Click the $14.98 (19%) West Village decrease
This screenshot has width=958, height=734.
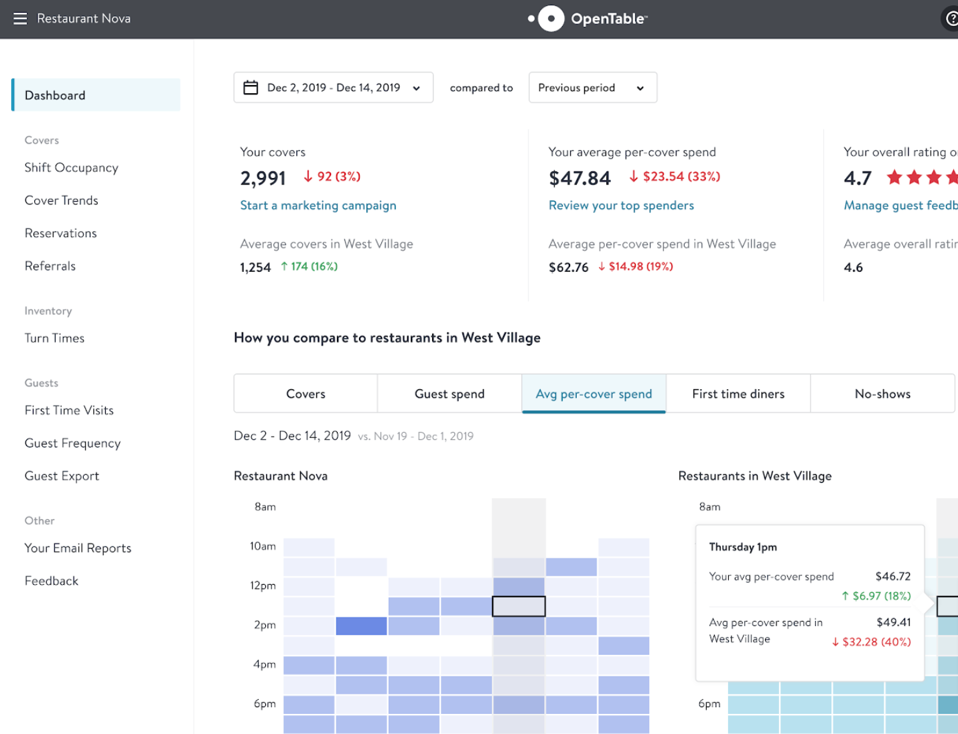pyautogui.click(x=635, y=267)
